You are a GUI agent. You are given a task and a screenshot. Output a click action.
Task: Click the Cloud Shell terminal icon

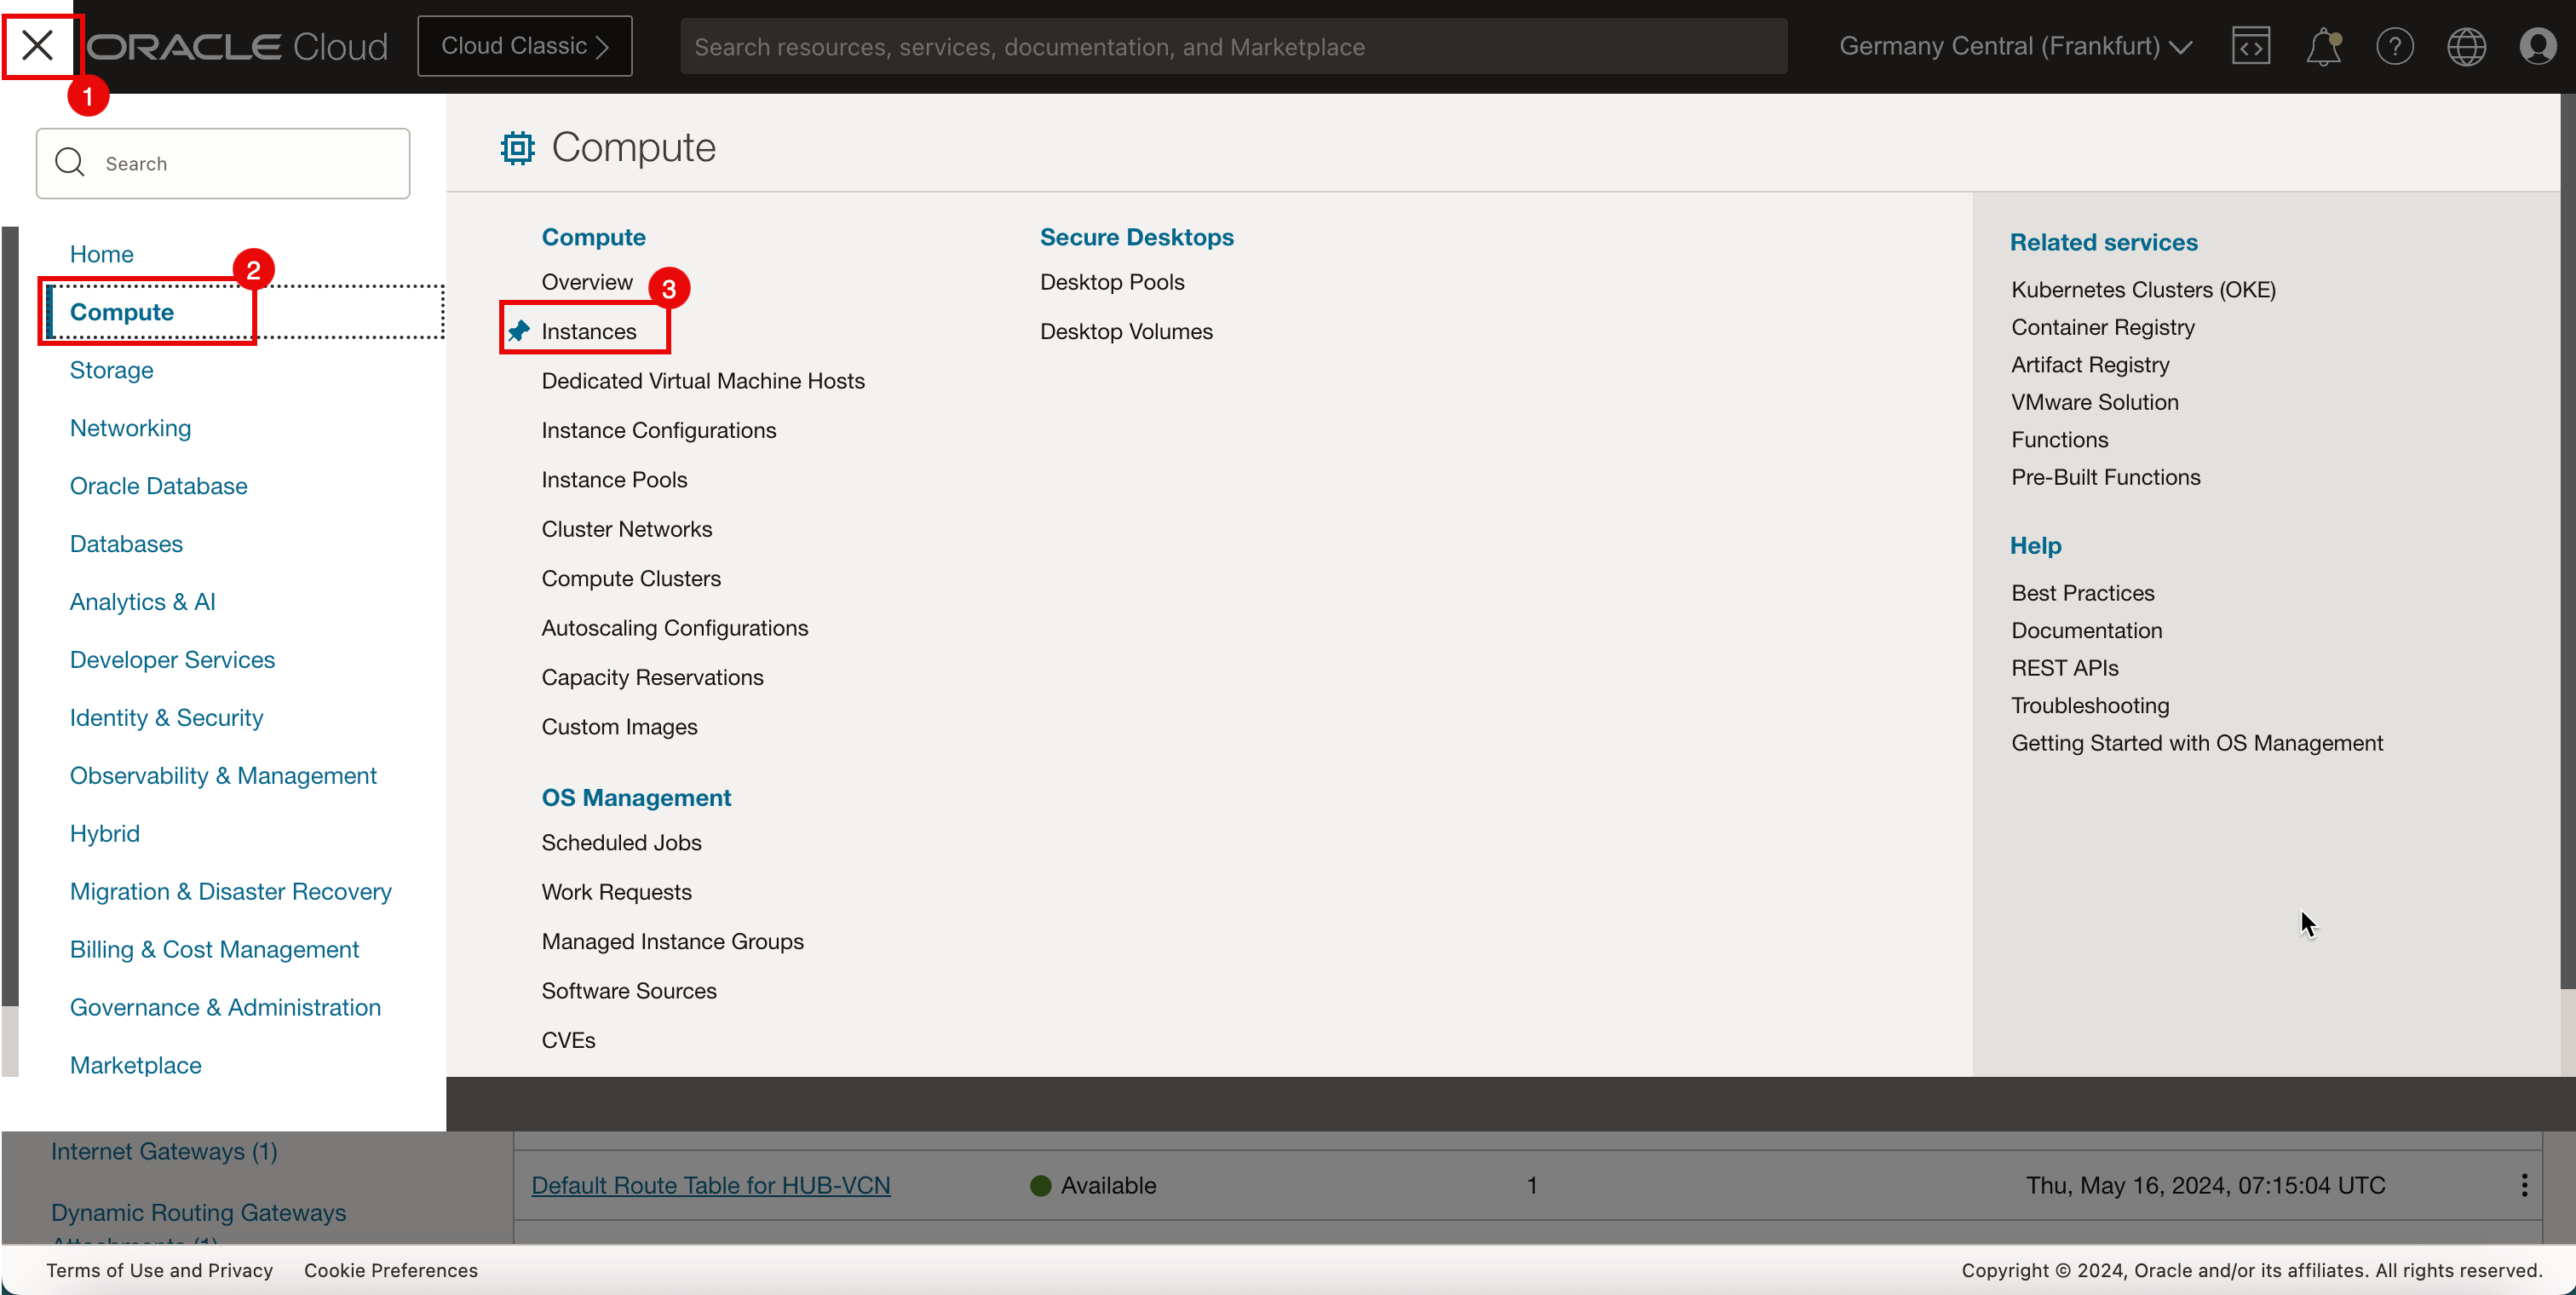click(2251, 44)
